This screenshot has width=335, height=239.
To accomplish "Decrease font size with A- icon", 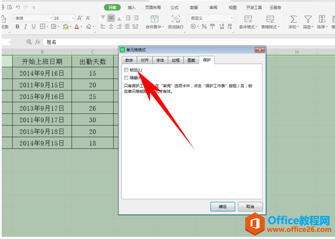I will (x=88, y=18).
